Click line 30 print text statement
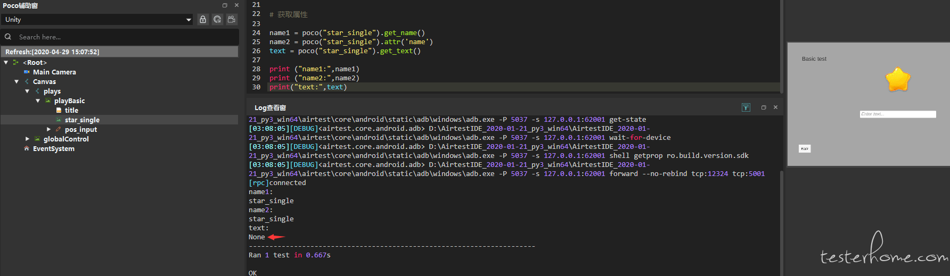 click(x=308, y=87)
